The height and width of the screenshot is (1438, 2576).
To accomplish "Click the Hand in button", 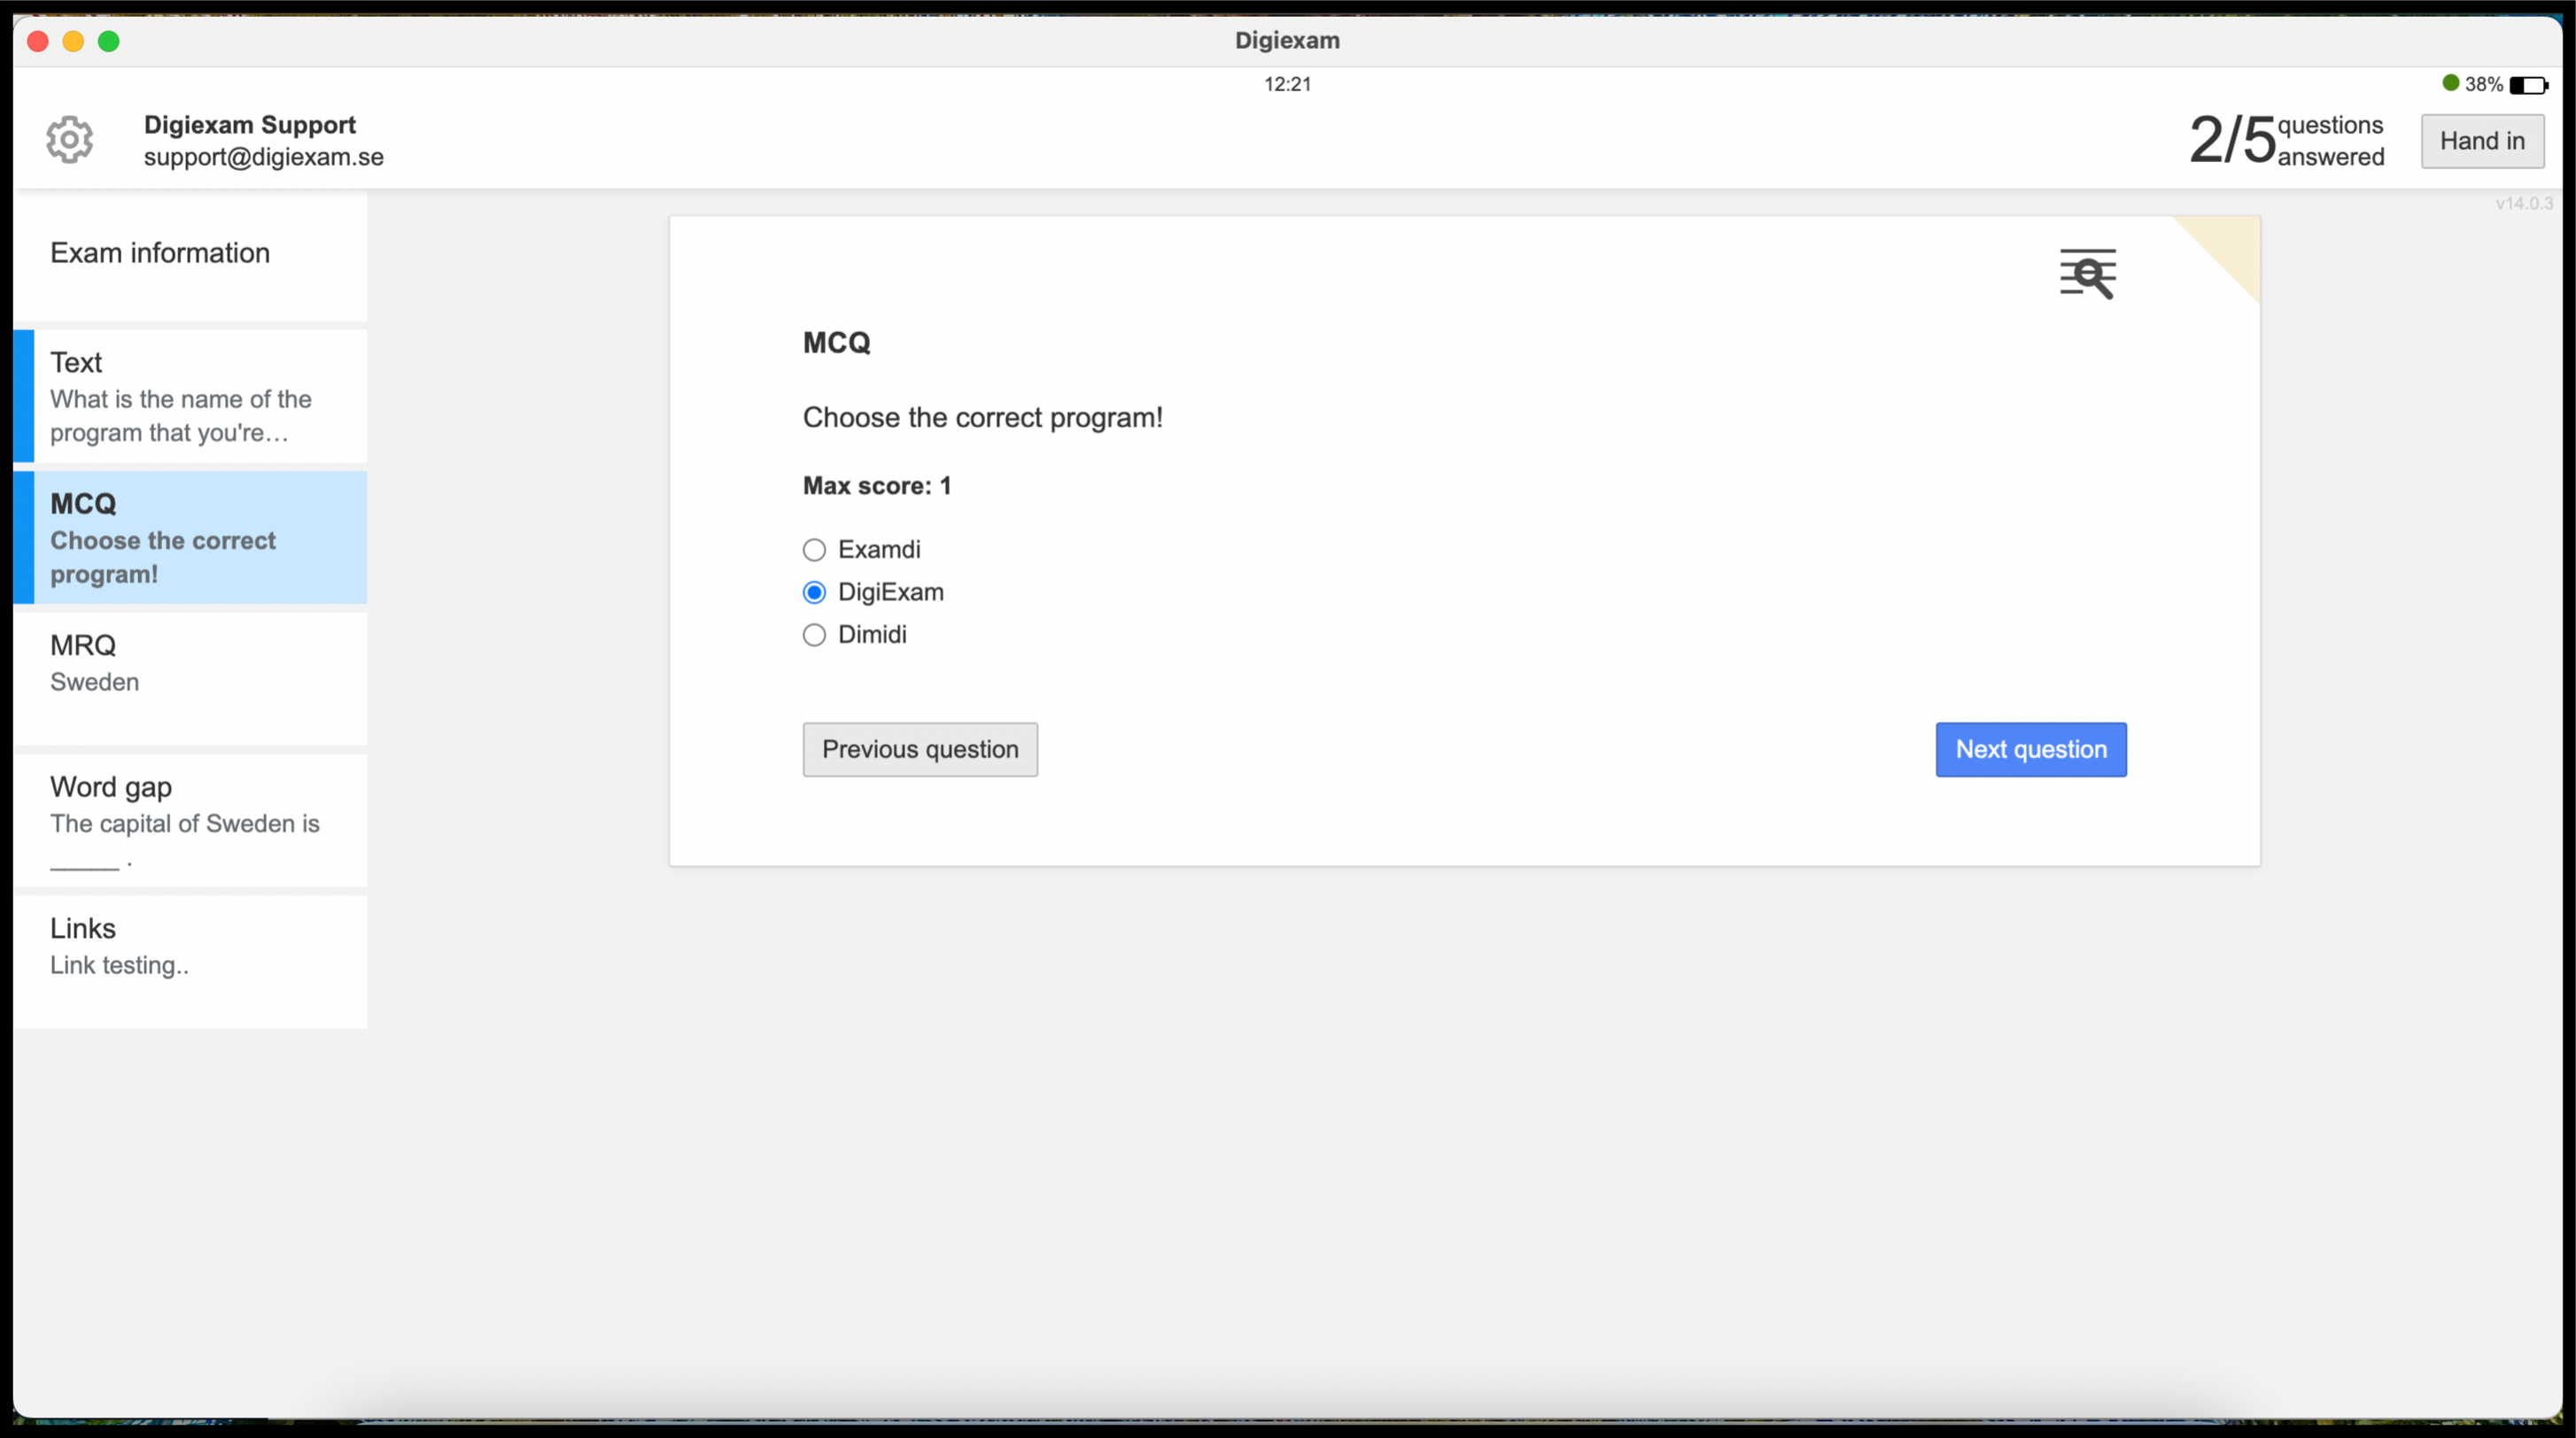I will pos(2482,141).
